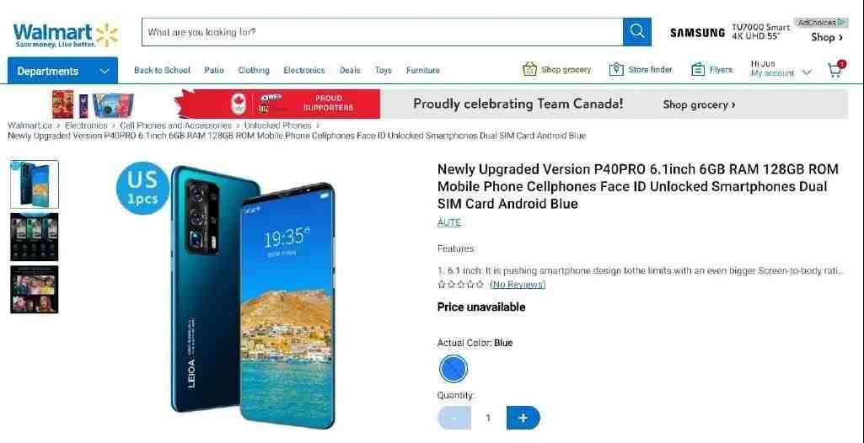This screenshot has height=443, width=864.
Task: Increase quantity with plus button
Action: click(523, 418)
